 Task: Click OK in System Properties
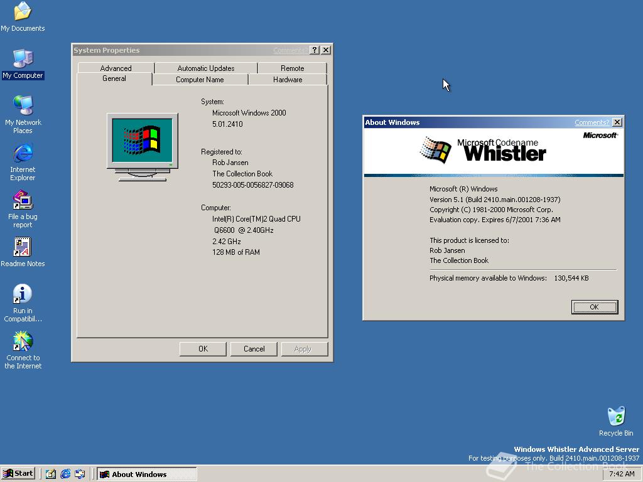[x=203, y=349]
